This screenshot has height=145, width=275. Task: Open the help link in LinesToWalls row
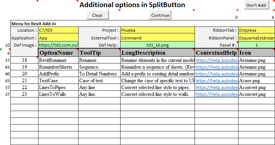tap(217, 94)
